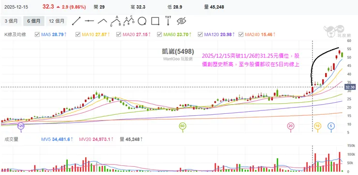Click the 成交量 volume section label
Viewport: 358px width, 175px height.
11,139
